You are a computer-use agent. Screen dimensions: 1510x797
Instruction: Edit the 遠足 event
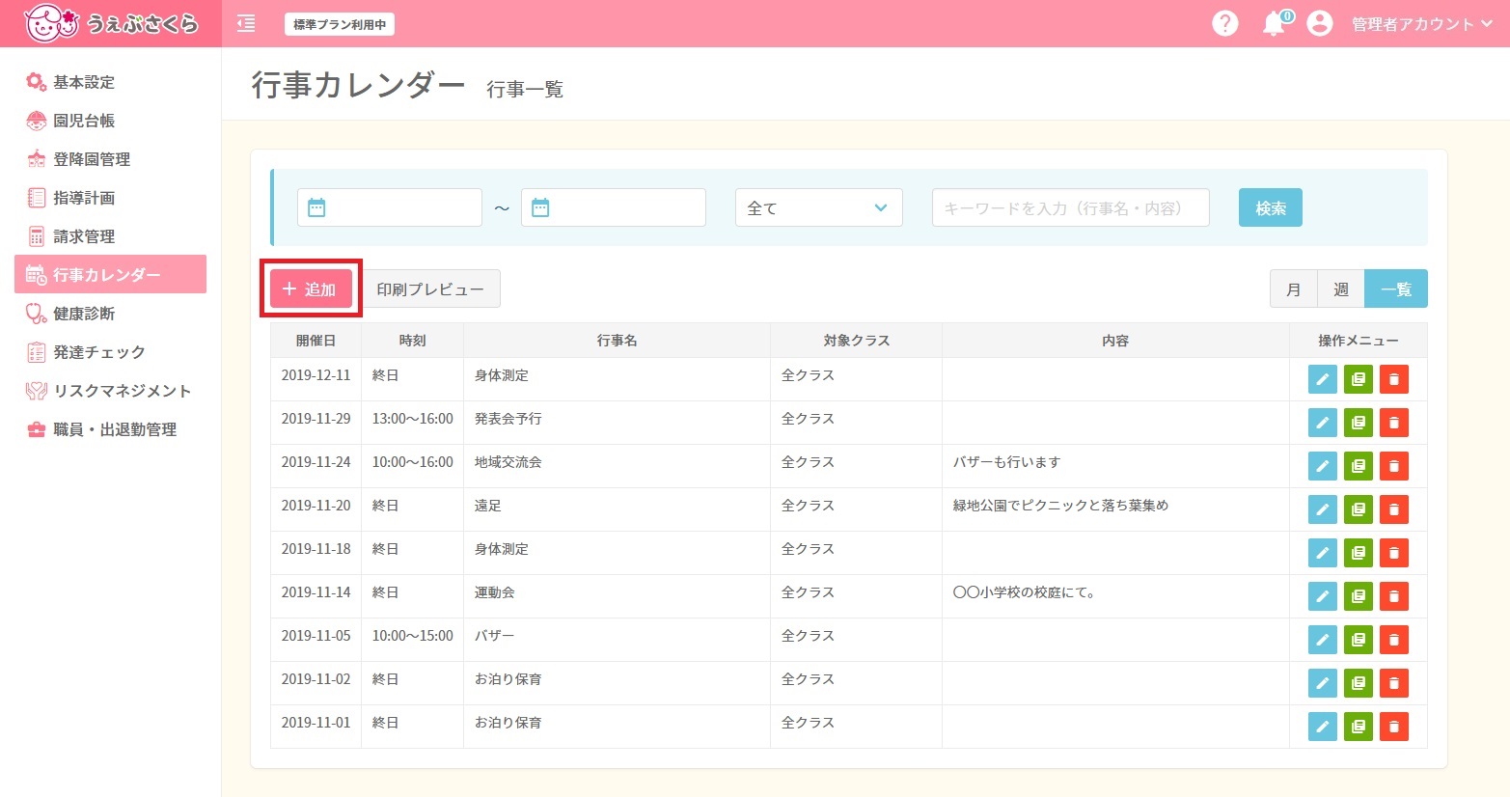[1323, 509]
